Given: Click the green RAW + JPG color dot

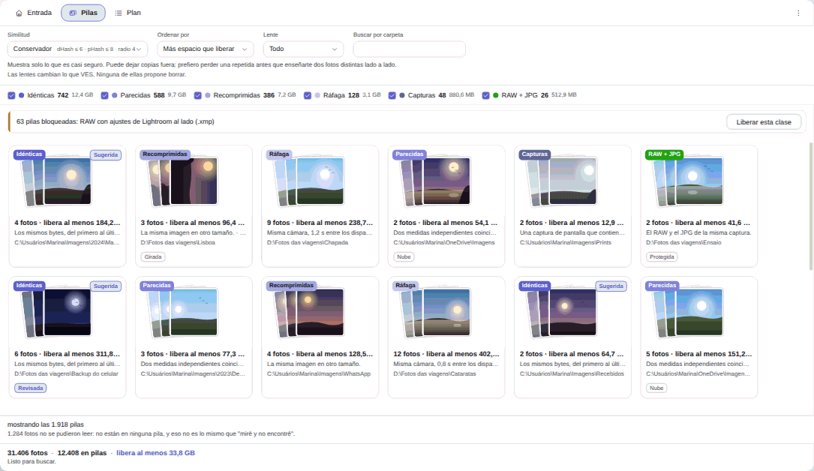Looking at the screenshot, I should [496, 95].
